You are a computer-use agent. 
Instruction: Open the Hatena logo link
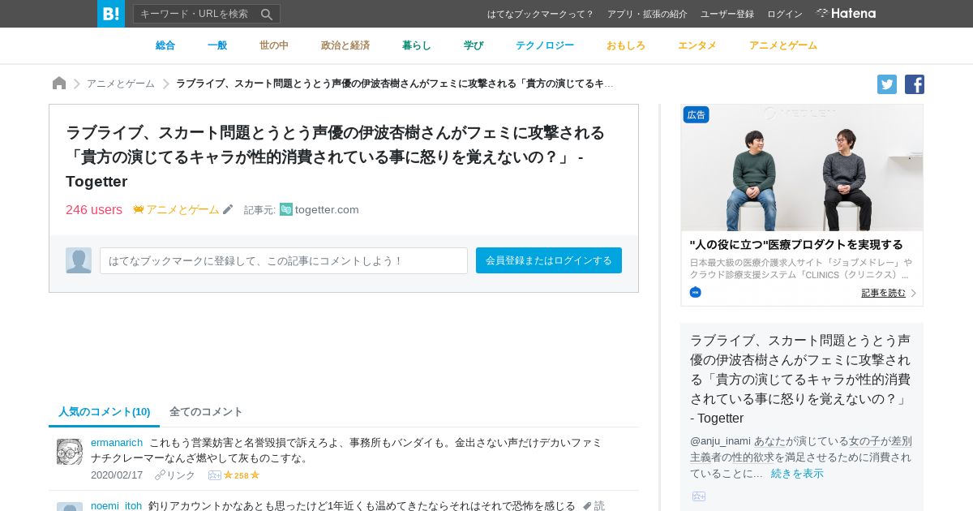pos(846,14)
